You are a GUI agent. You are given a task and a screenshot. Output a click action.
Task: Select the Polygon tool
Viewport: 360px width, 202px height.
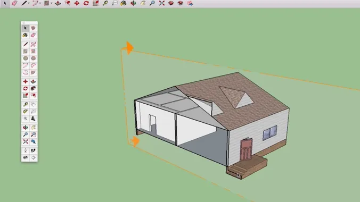34,58
